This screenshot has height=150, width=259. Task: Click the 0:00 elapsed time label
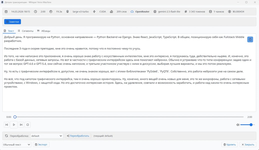coord(9,117)
